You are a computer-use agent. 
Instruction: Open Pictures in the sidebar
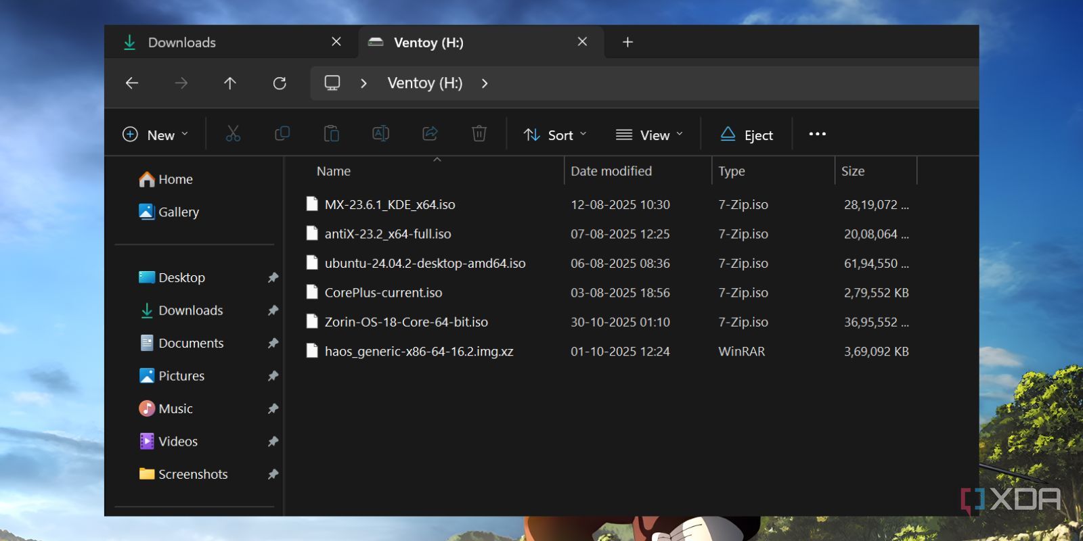pos(171,375)
